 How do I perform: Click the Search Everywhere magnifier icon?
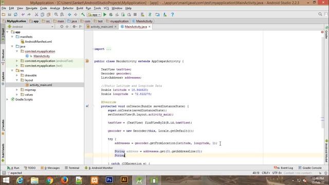coord(320,14)
